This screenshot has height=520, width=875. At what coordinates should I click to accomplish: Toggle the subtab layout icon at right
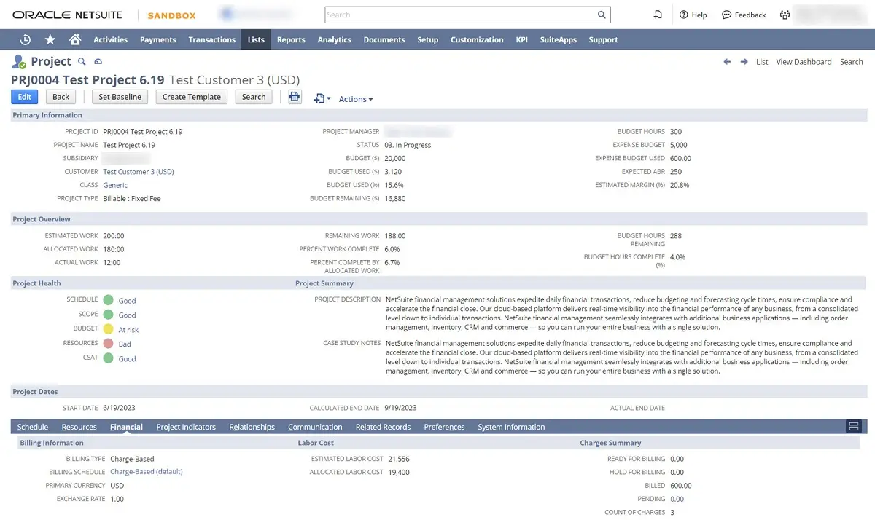[855, 426]
